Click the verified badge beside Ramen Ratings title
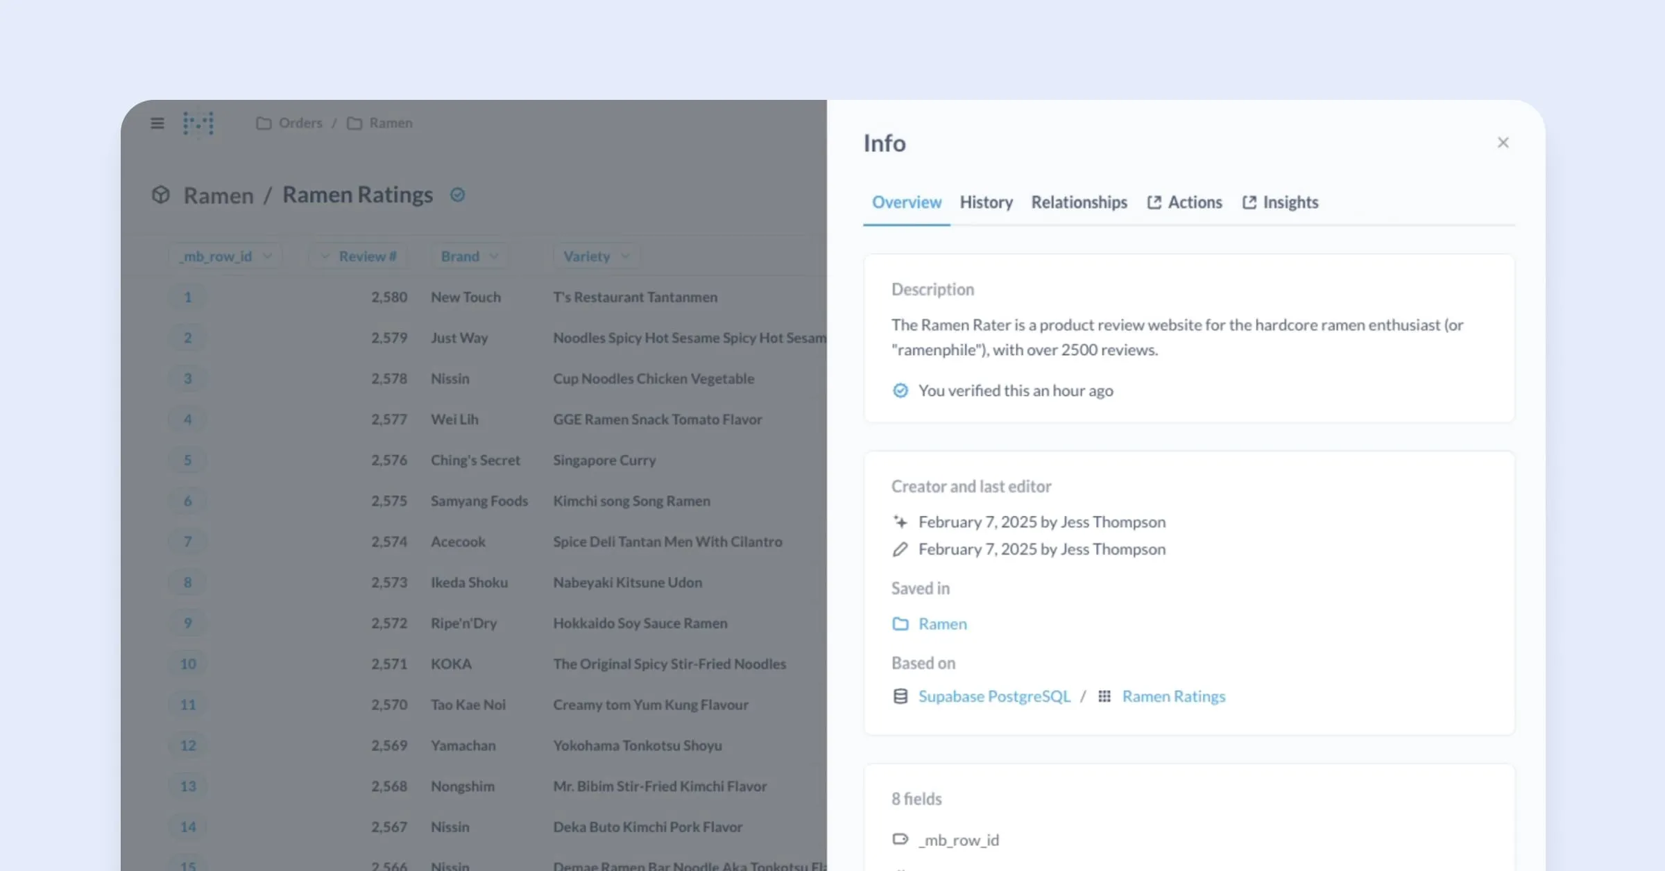This screenshot has width=1665, height=871. click(x=457, y=195)
